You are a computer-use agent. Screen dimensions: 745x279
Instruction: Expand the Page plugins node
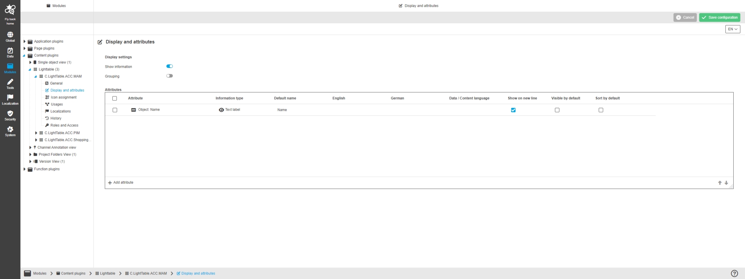click(25, 48)
